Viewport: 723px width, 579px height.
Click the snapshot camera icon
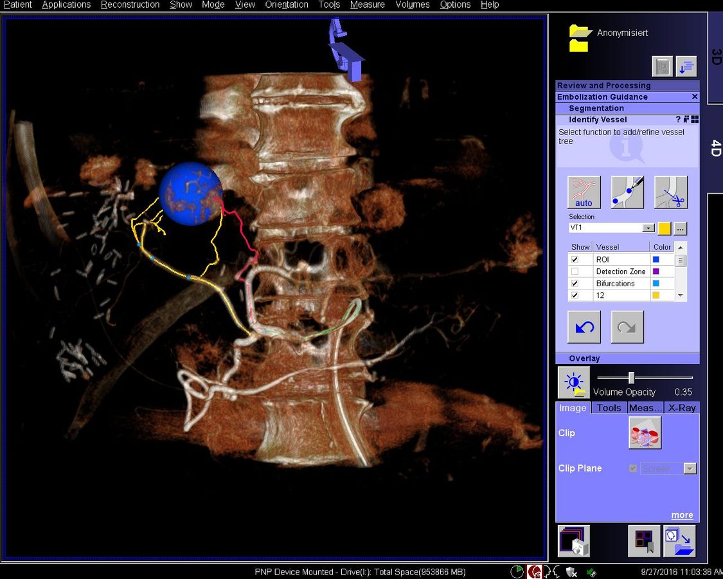coord(574,540)
